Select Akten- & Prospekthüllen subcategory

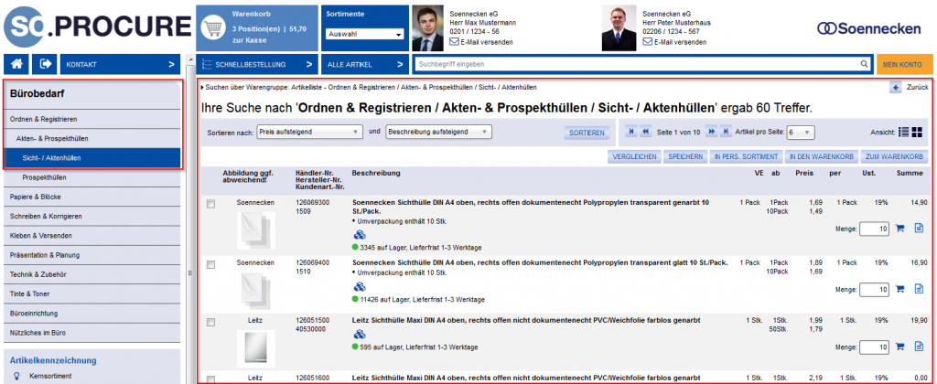pos(92,138)
